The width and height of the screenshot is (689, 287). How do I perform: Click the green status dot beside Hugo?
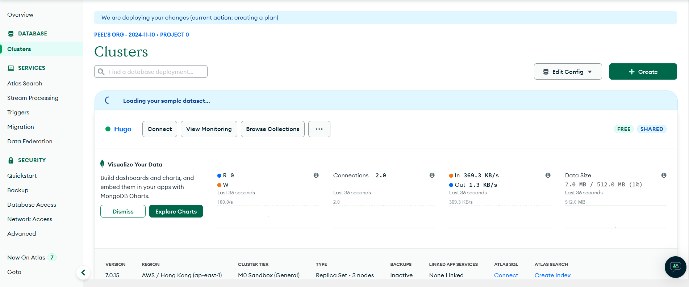click(x=108, y=129)
